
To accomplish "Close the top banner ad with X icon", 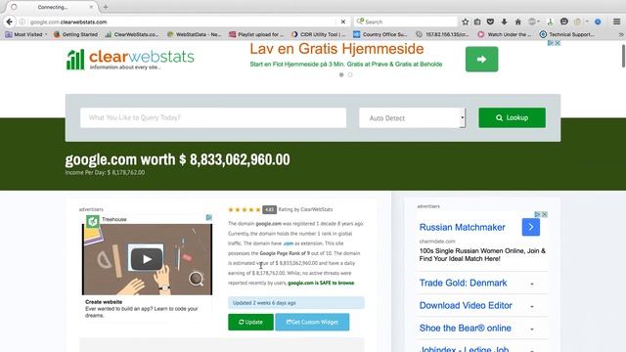I will (558, 43).
